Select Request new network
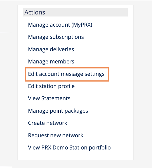Image resolution: width=152 pixels, height=168 pixels. (x=56, y=135)
